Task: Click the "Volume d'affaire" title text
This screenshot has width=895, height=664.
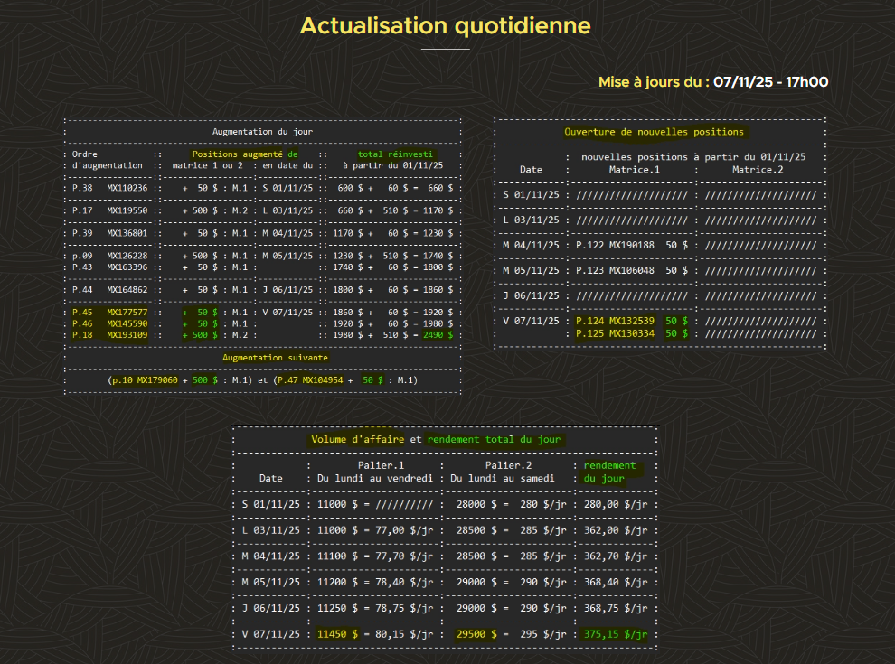Action: click(359, 440)
